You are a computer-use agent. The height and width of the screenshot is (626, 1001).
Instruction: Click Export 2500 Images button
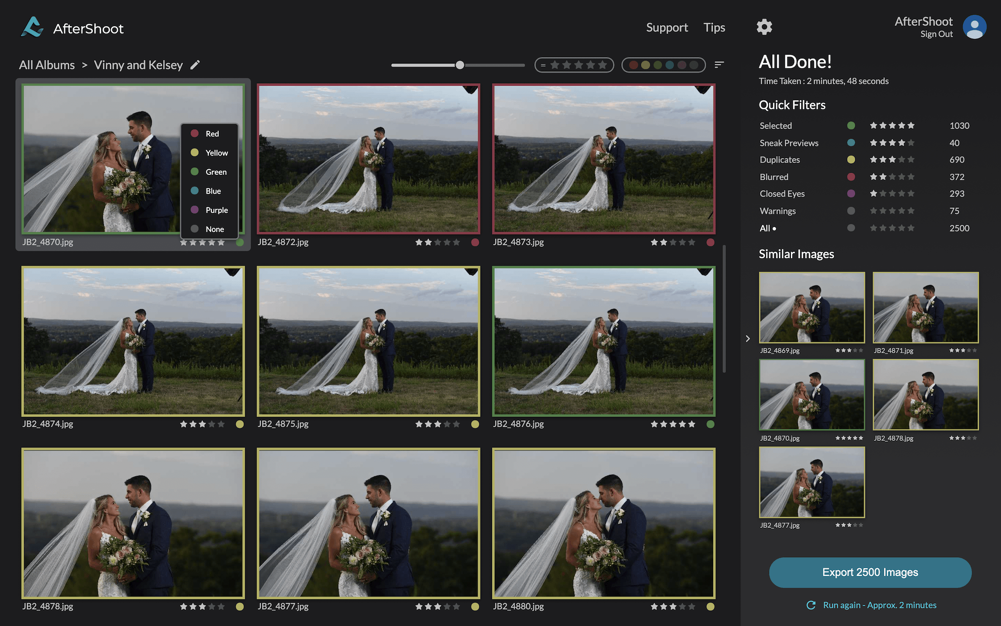(x=870, y=573)
